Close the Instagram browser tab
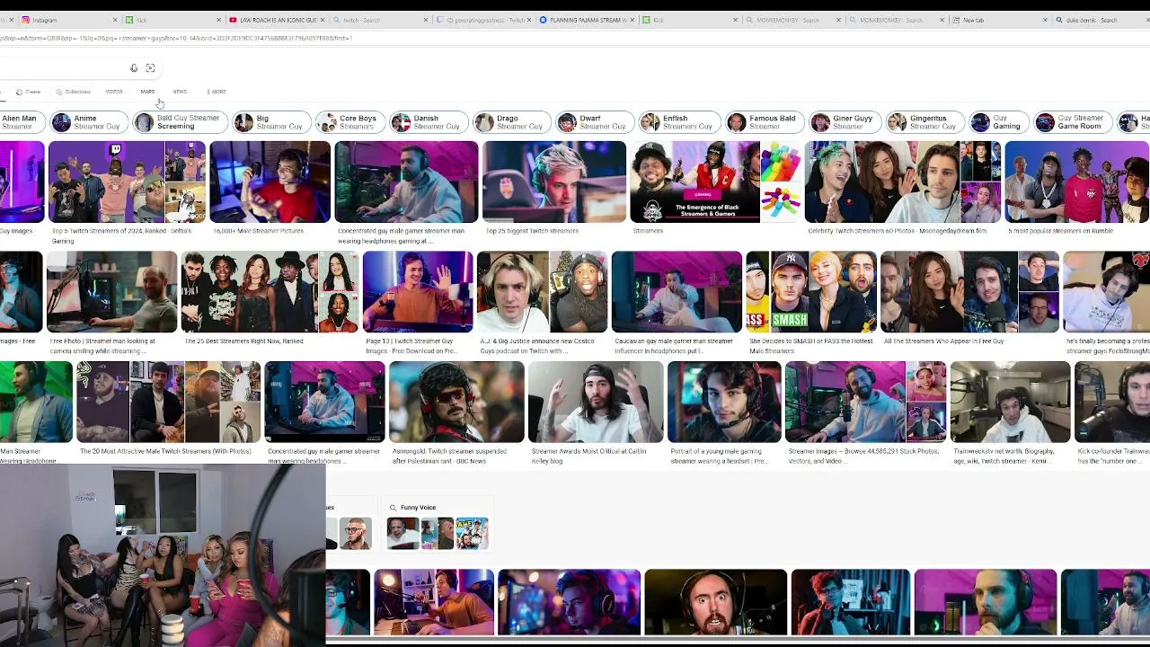 coord(115,20)
